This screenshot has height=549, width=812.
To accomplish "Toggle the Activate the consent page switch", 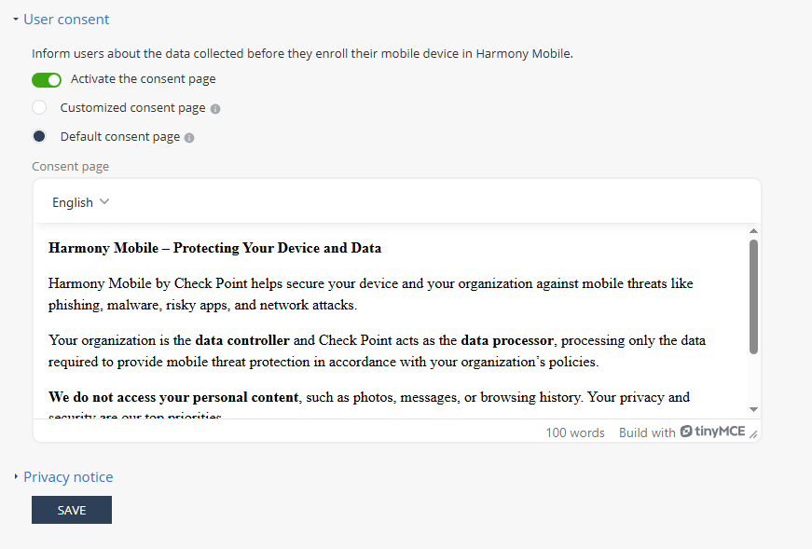I will [x=47, y=80].
